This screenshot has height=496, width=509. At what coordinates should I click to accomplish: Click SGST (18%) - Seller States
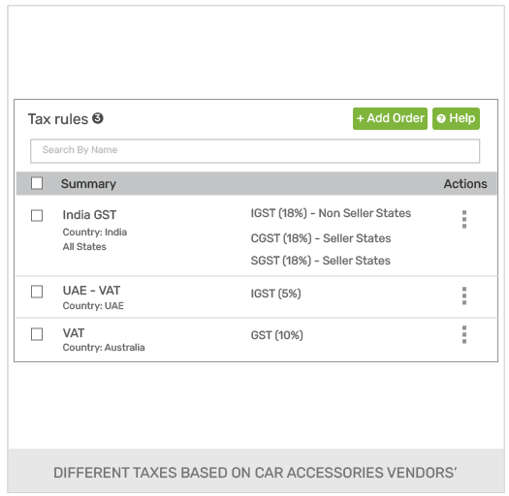pos(320,261)
